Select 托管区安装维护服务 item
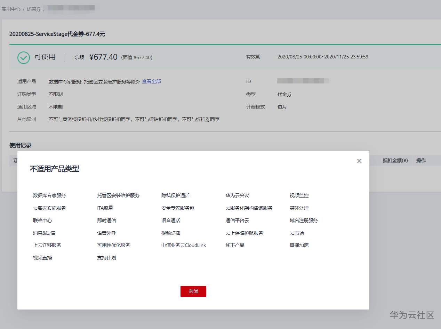441x329 pixels. (118, 195)
